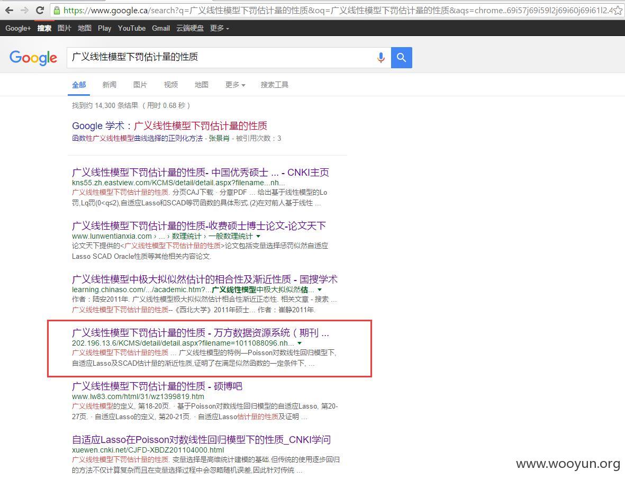This screenshot has width=625, height=479.
Task: Open the CNKI主页 result title
Action: (x=201, y=172)
